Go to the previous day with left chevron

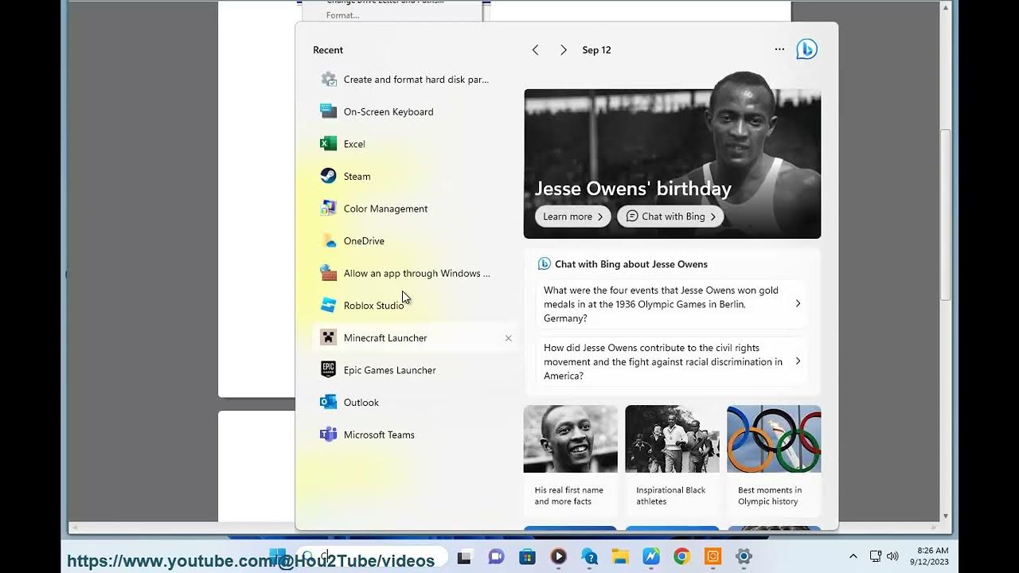535,49
